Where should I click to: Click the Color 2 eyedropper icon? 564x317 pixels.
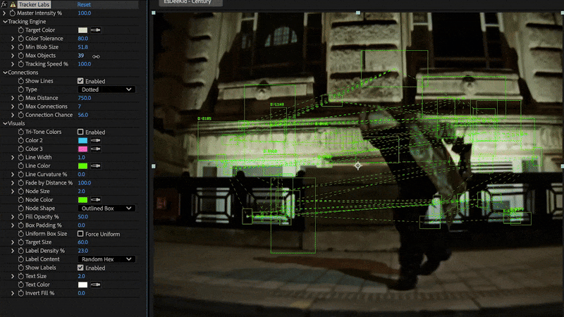95,140
